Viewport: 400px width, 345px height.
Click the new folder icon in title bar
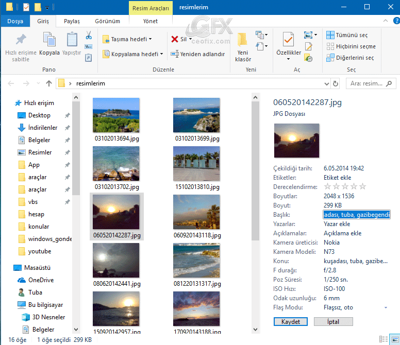pyautogui.click(x=38, y=7)
